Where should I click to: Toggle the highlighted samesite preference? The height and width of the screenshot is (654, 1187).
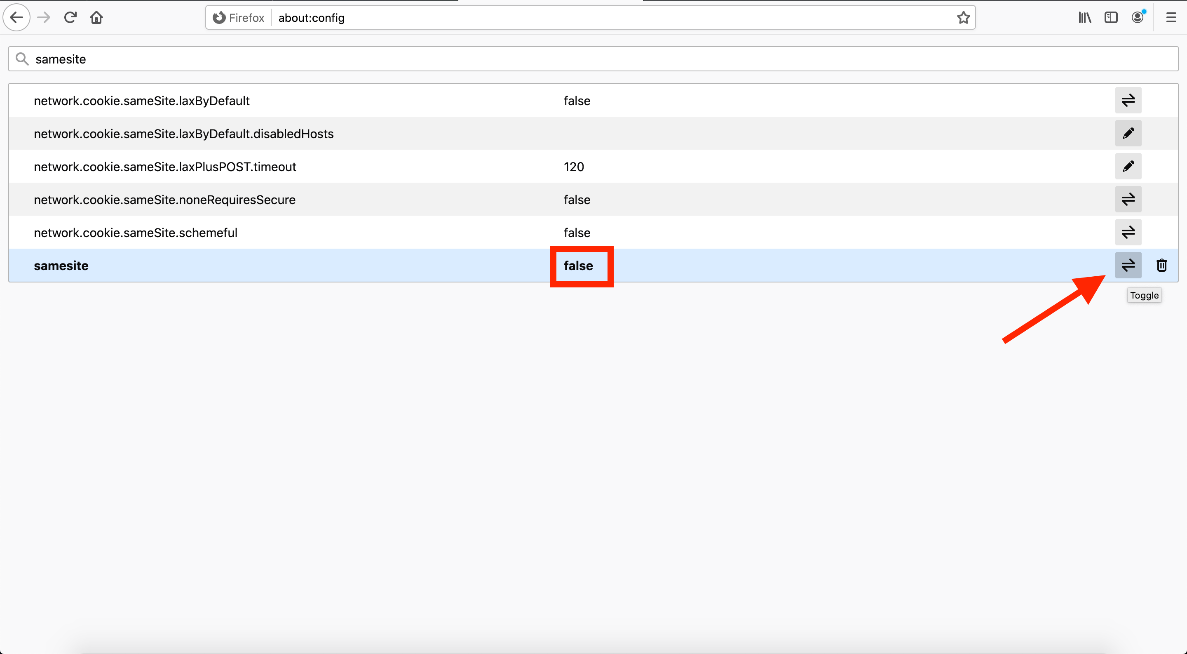pos(1128,266)
